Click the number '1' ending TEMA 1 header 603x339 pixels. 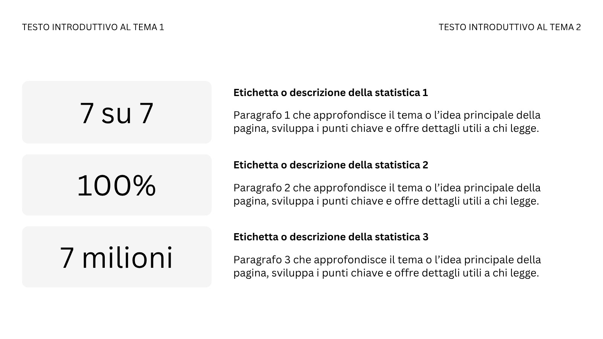tap(162, 27)
